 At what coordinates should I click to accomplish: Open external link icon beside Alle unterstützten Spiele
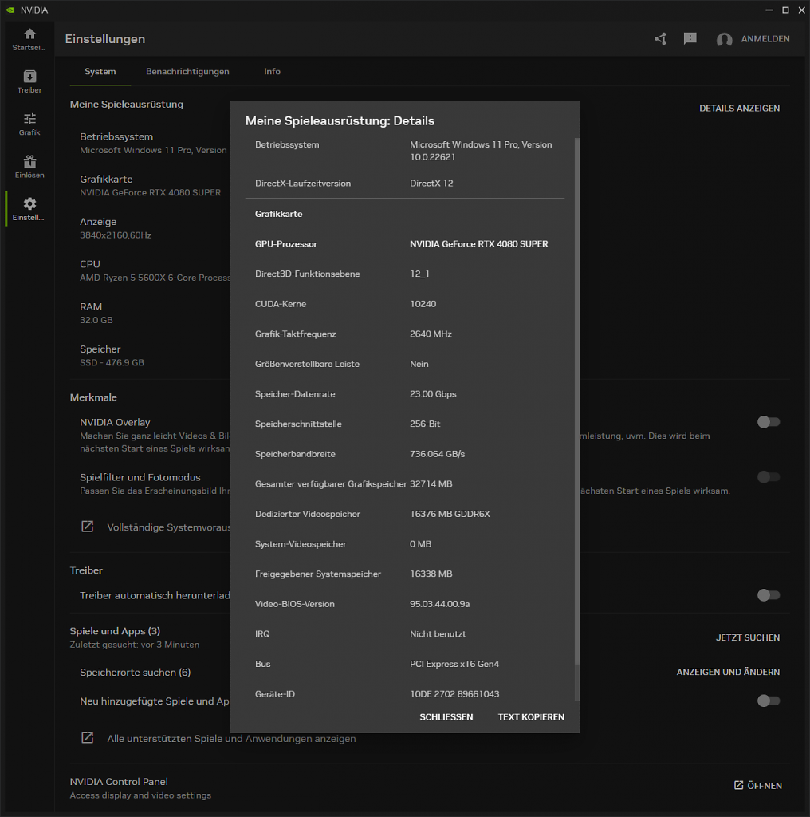click(x=88, y=738)
